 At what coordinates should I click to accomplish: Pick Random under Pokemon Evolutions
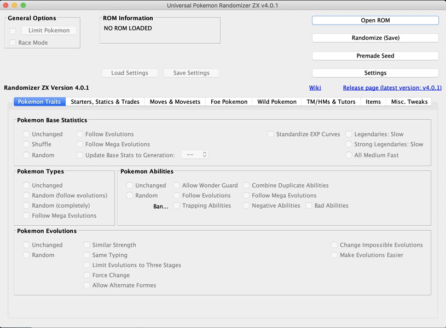point(27,255)
